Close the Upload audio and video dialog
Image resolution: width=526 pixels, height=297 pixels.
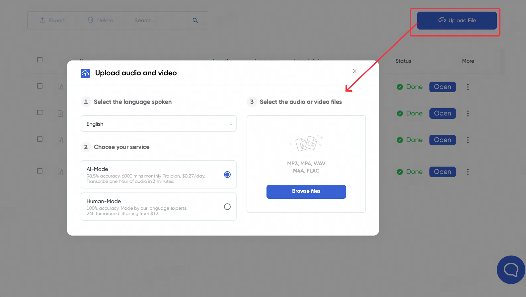[355, 71]
